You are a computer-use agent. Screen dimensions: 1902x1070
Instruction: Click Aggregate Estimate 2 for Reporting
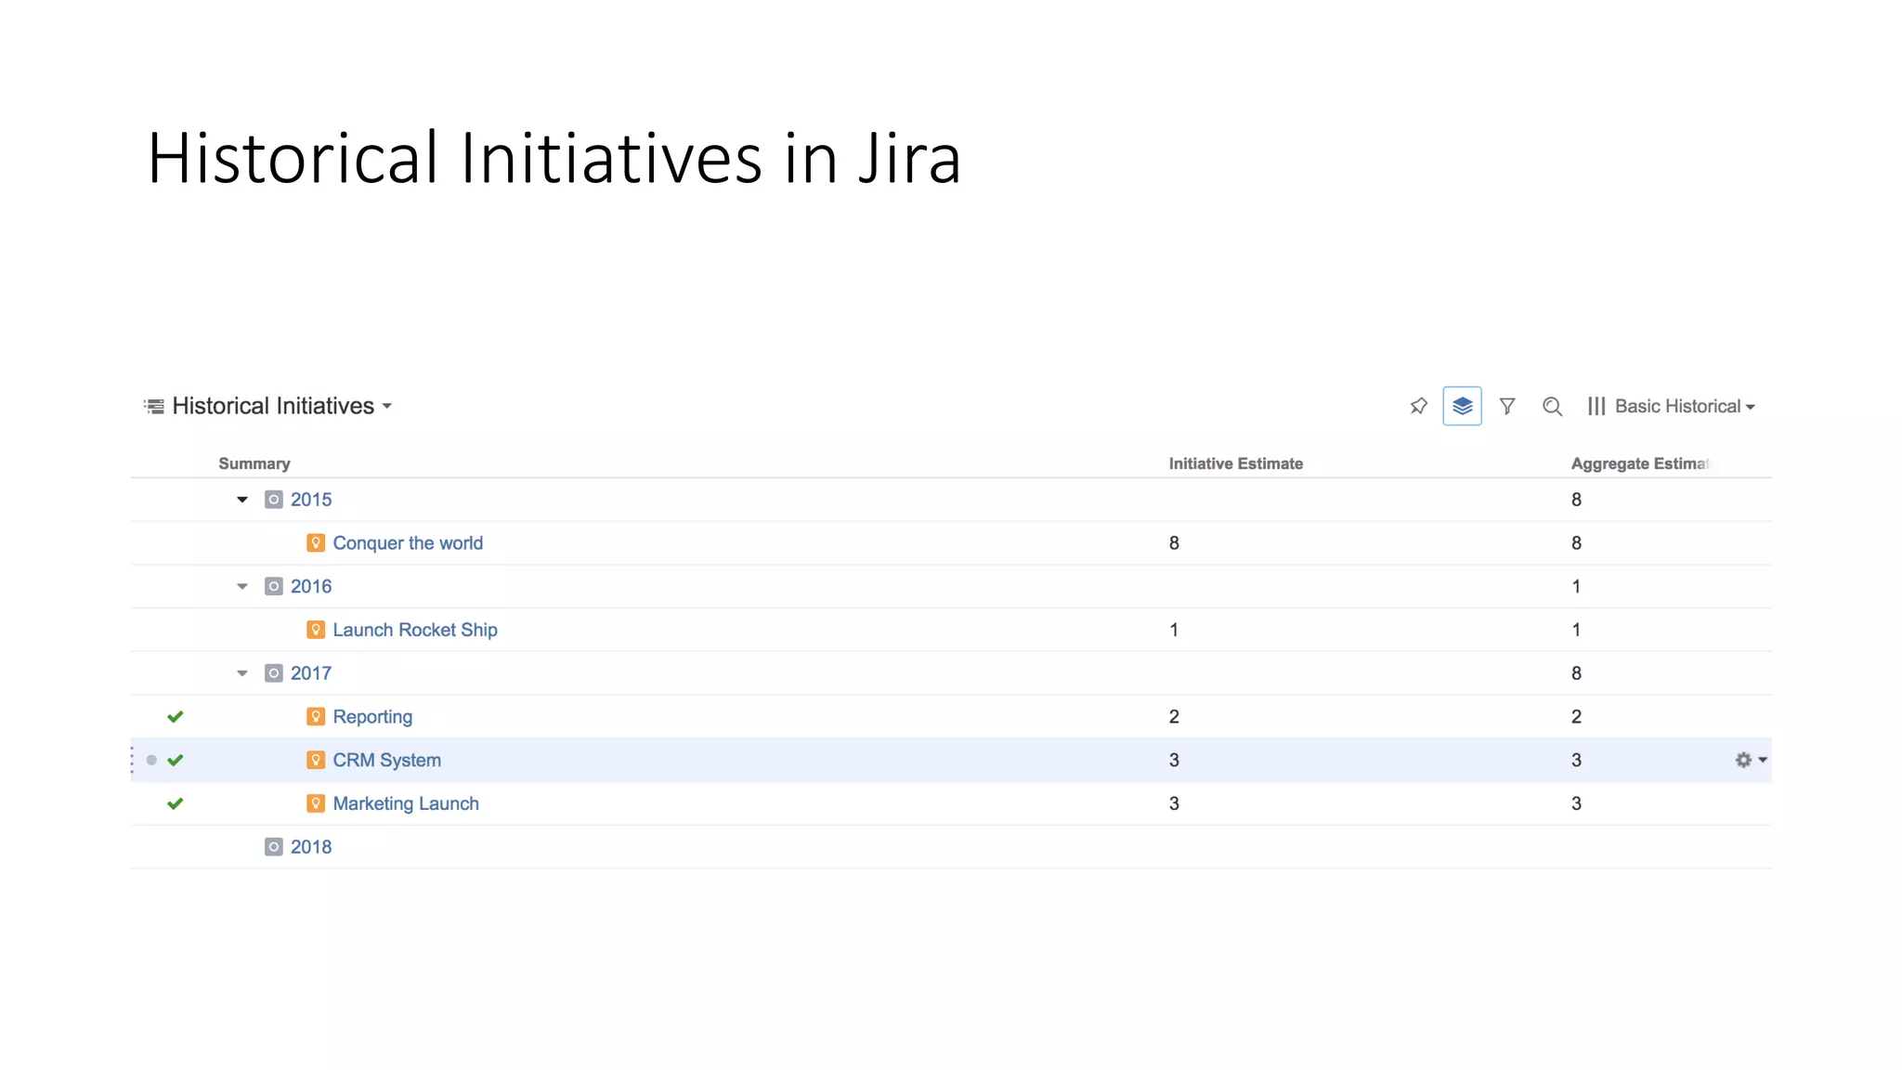(1576, 717)
